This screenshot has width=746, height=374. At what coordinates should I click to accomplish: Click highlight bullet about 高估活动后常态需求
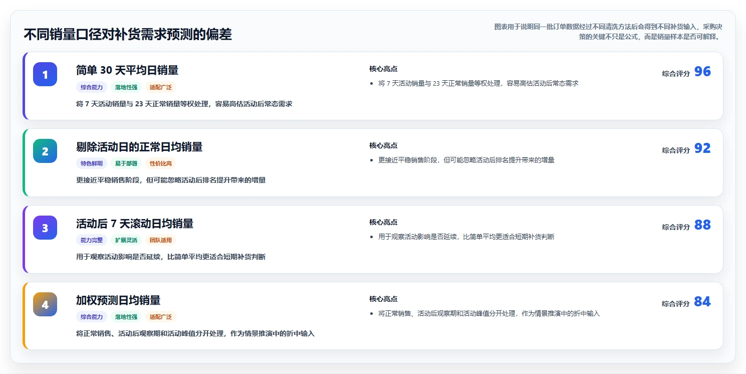click(478, 83)
